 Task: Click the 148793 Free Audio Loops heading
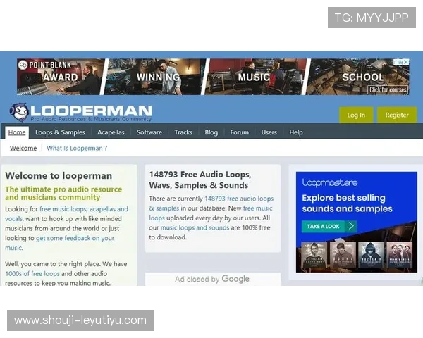tap(200, 180)
